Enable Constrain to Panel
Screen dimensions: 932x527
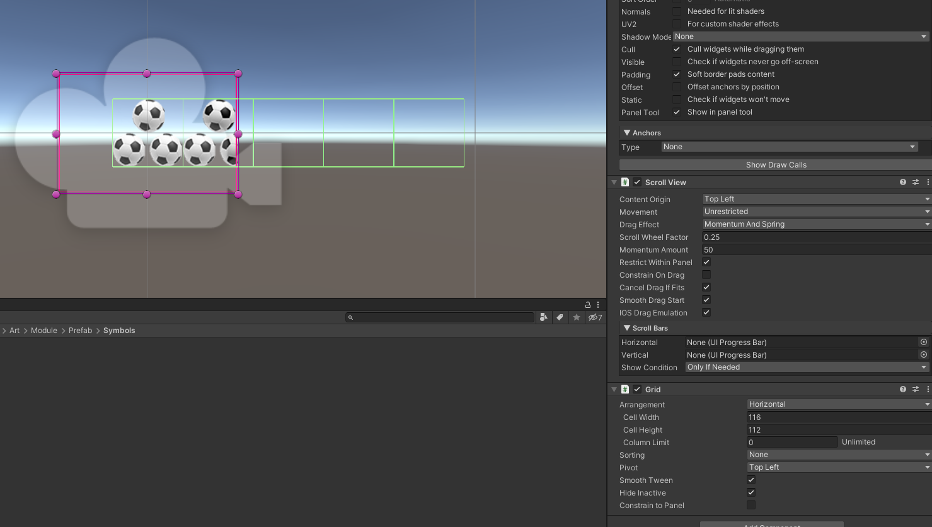[751, 505]
